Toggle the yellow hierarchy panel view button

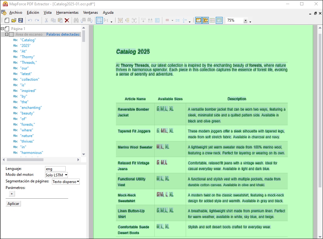(x=205, y=20)
